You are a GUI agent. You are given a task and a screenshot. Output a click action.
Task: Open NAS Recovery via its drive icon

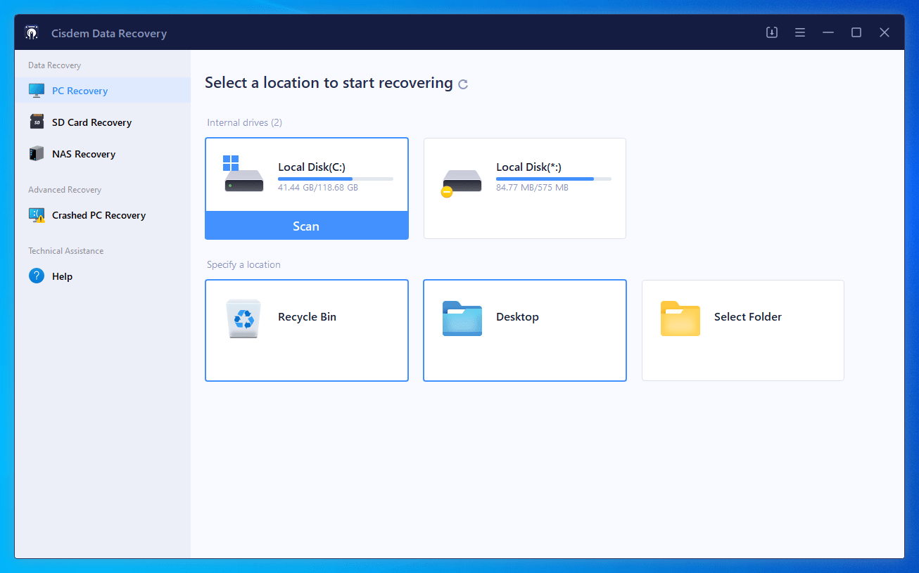pyautogui.click(x=36, y=153)
